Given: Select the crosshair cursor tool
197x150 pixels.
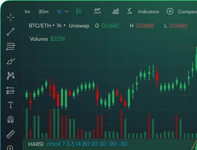Looking at the screenshot, I should [11, 17].
